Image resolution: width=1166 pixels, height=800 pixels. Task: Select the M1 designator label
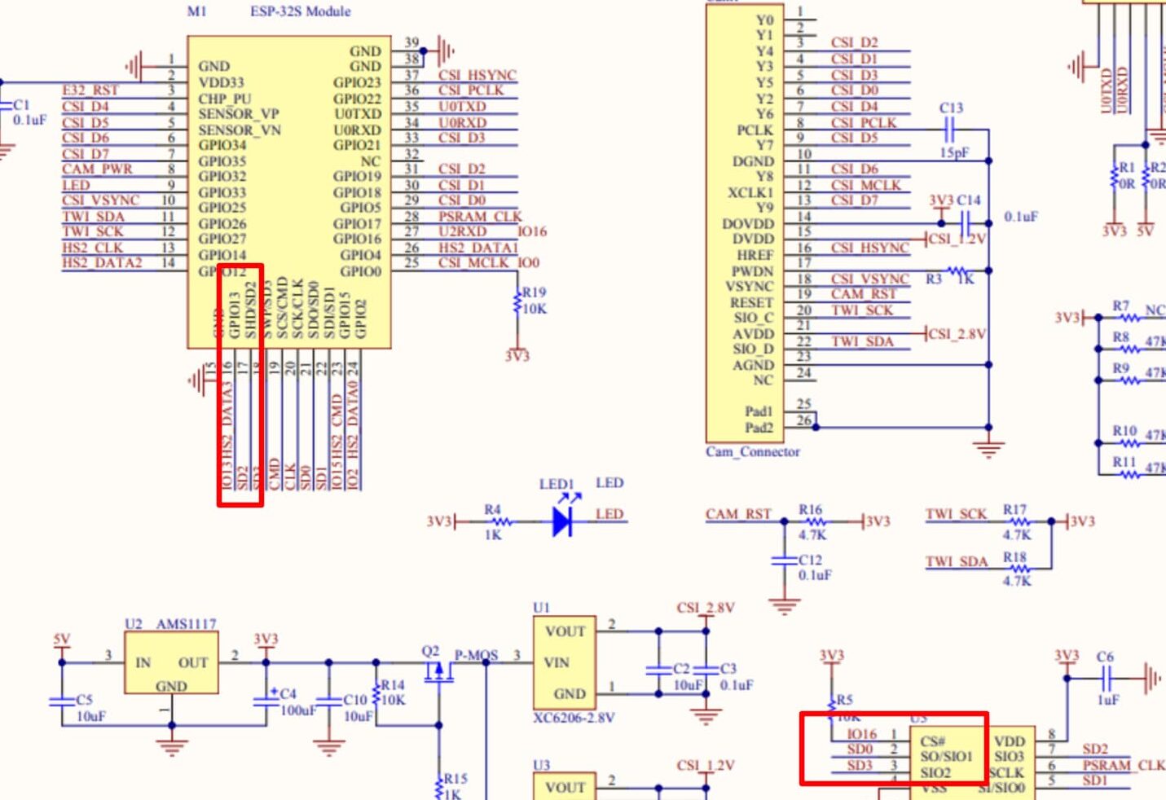pos(197,11)
